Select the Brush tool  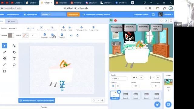click(5, 52)
